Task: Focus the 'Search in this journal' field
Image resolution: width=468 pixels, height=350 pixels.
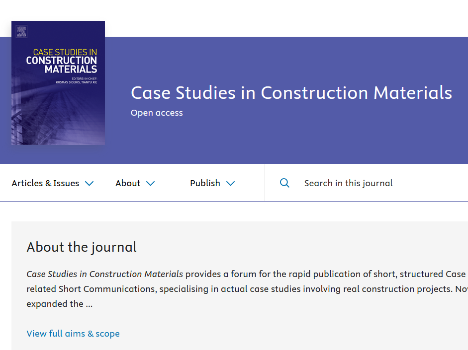Action: [348, 183]
